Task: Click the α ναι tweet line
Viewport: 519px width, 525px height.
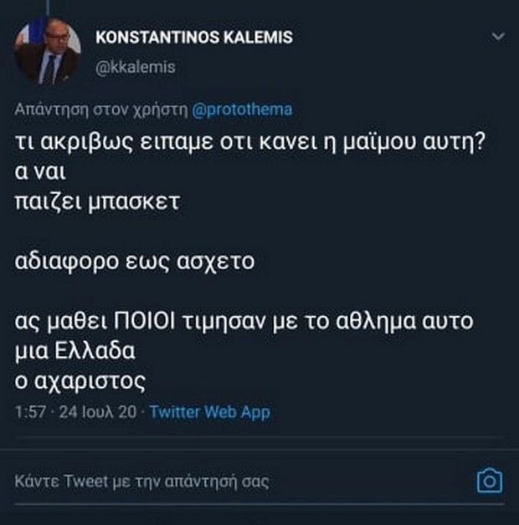Action: (40, 171)
